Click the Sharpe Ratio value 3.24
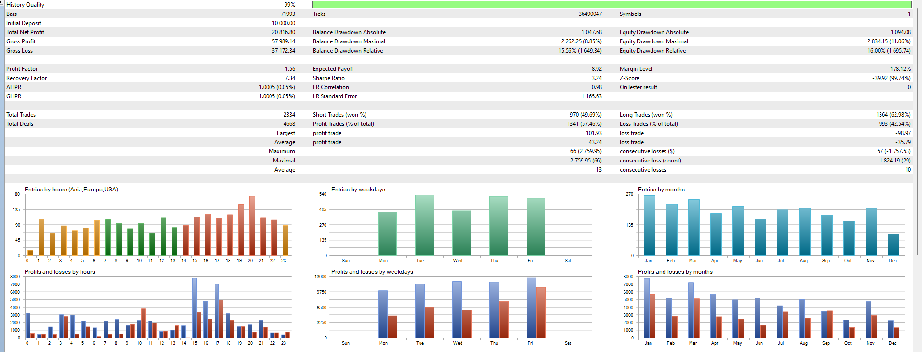Viewport: 922px width, 352px height. pyautogui.click(x=597, y=78)
